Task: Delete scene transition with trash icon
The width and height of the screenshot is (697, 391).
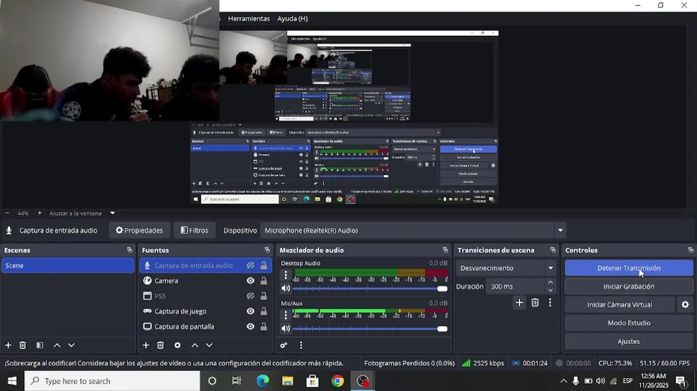Action: (x=535, y=302)
